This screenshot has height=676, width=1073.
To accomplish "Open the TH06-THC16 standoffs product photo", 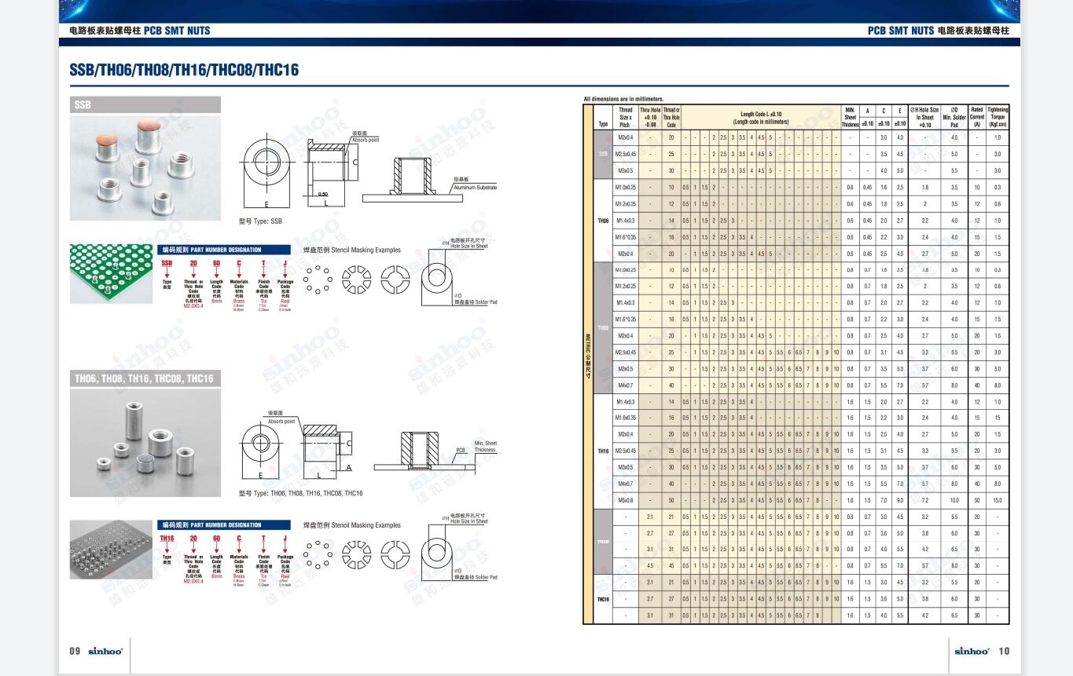I will click(x=145, y=443).
